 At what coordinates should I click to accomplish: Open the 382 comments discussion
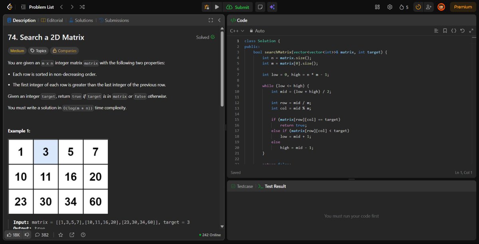tap(42, 235)
